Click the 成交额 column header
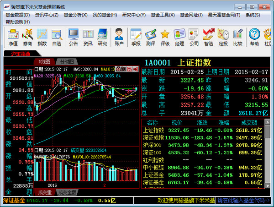The image size is (274, 207). (249, 123)
